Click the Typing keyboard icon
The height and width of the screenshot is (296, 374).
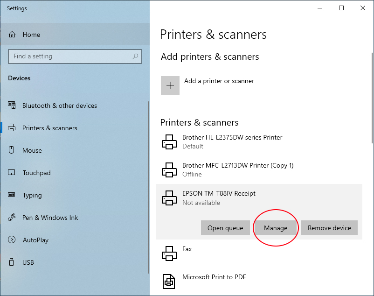tap(12, 195)
